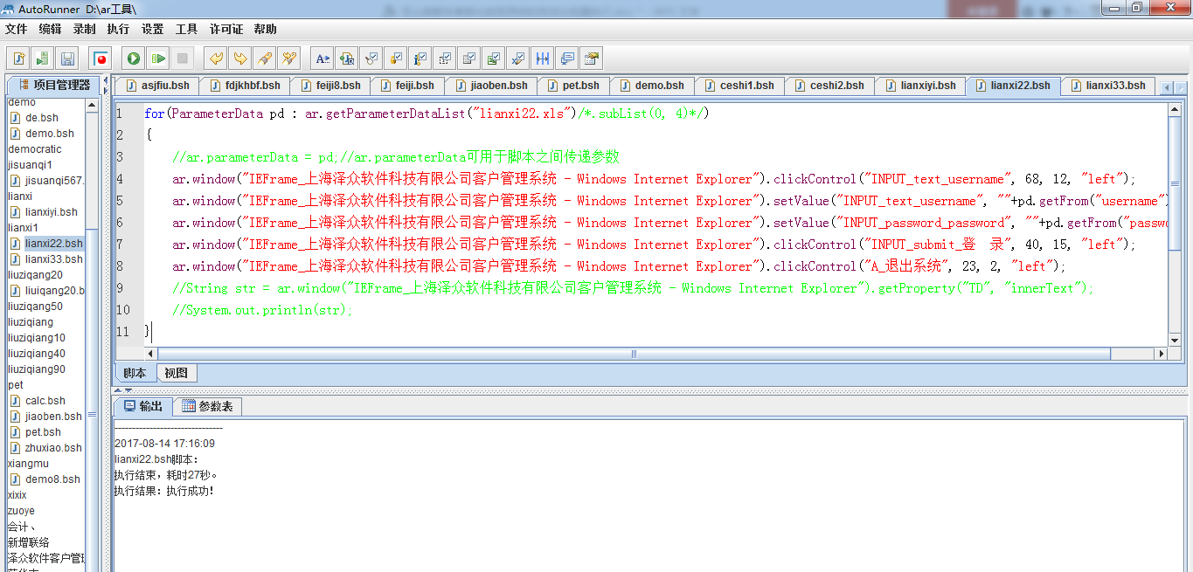Open the 许可证 menu
Image resolution: width=1193 pixels, height=572 pixels.
(226, 29)
